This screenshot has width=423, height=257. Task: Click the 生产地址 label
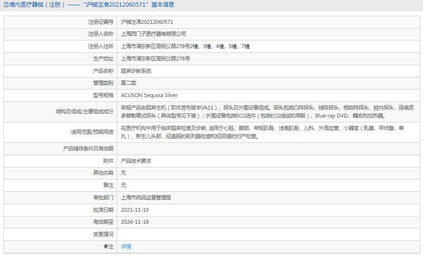[x=103, y=59]
